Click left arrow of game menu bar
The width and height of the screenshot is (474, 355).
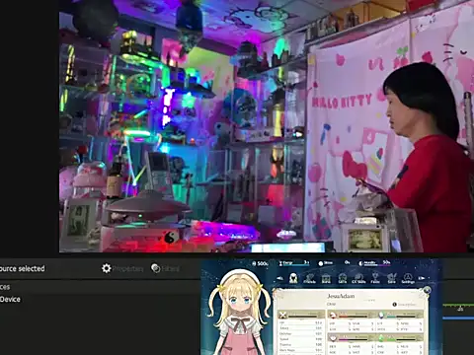(280, 278)
